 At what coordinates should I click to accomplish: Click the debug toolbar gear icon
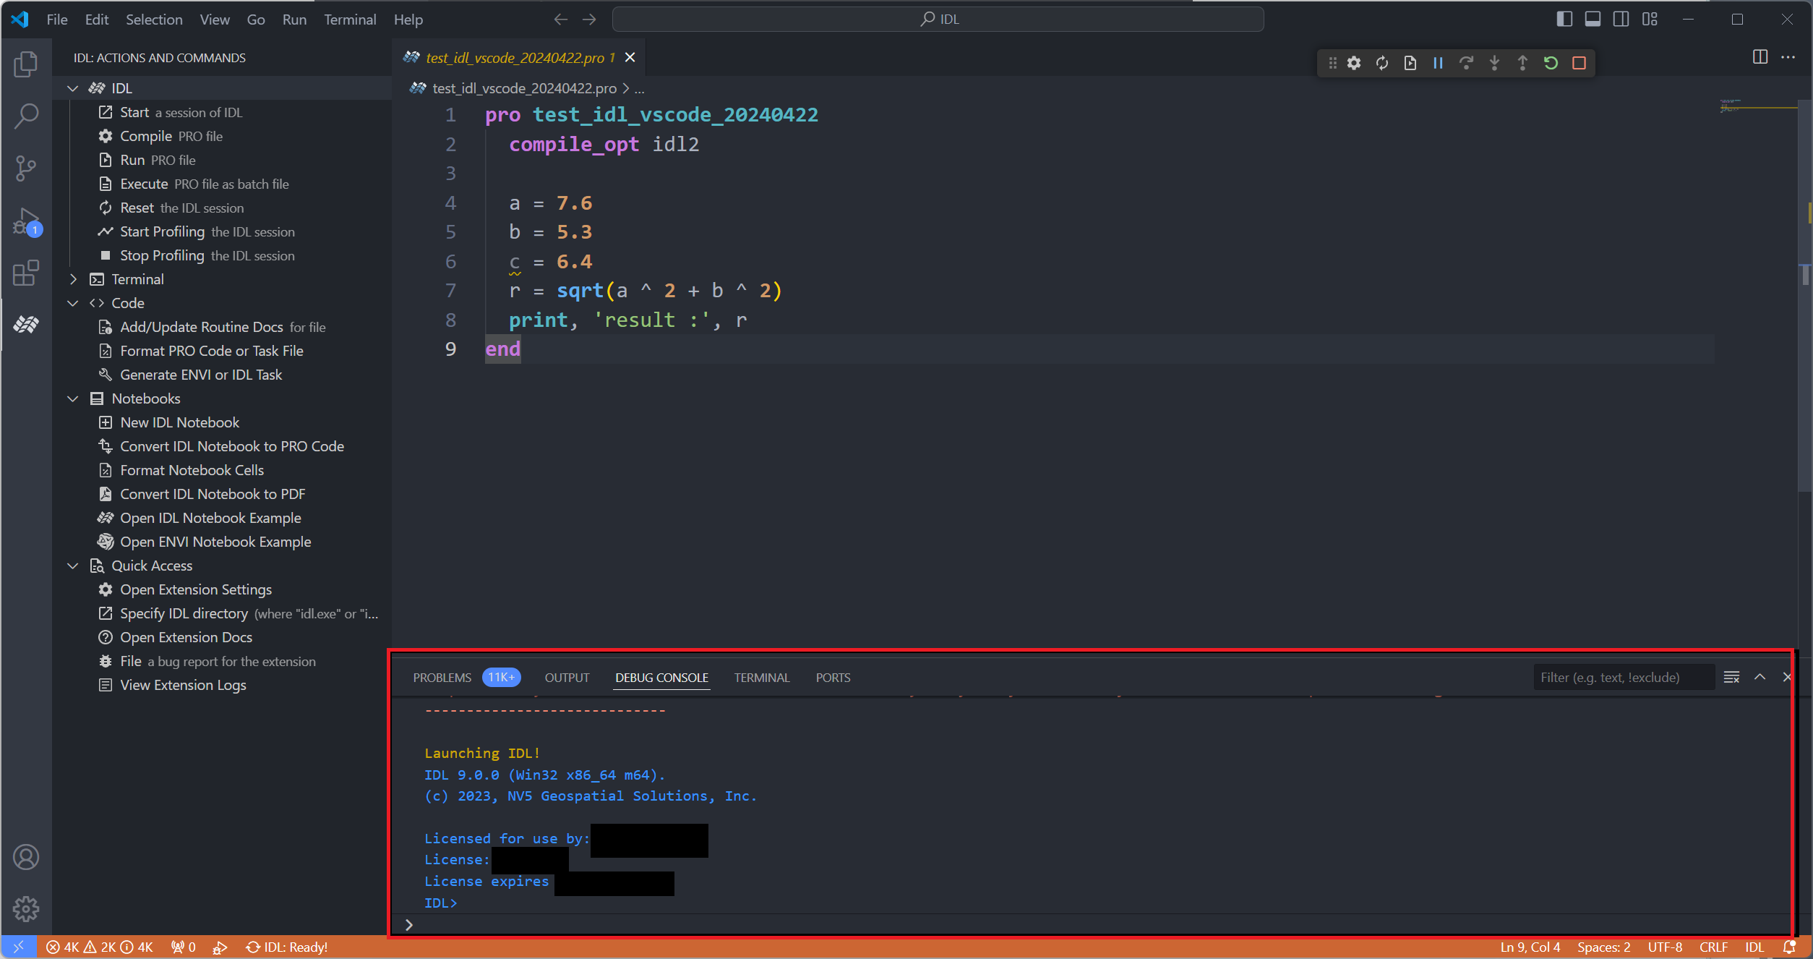click(x=1354, y=63)
